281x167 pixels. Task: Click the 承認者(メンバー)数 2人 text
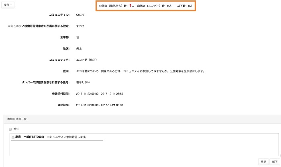[x=155, y=6]
